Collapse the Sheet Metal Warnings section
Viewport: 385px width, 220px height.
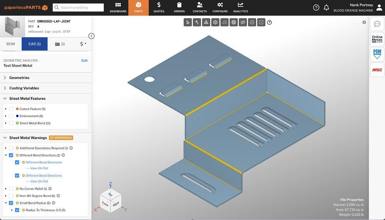(5, 138)
